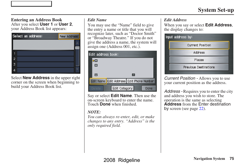This screenshot has width=245, height=167.
Task: Click the blank box at top left
Action: 31,4
